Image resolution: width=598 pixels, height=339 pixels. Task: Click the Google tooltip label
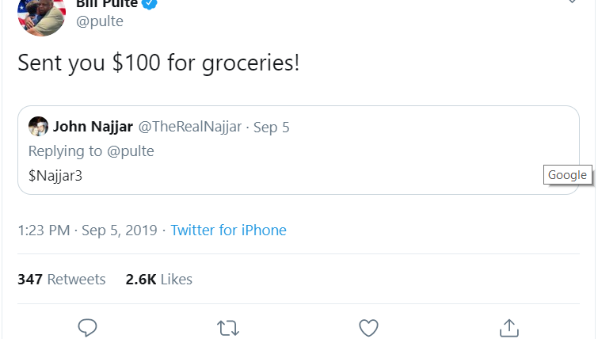[567, 175]
